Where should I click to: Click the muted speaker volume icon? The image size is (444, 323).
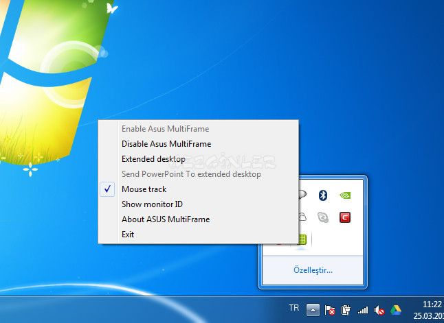(379, 310)
